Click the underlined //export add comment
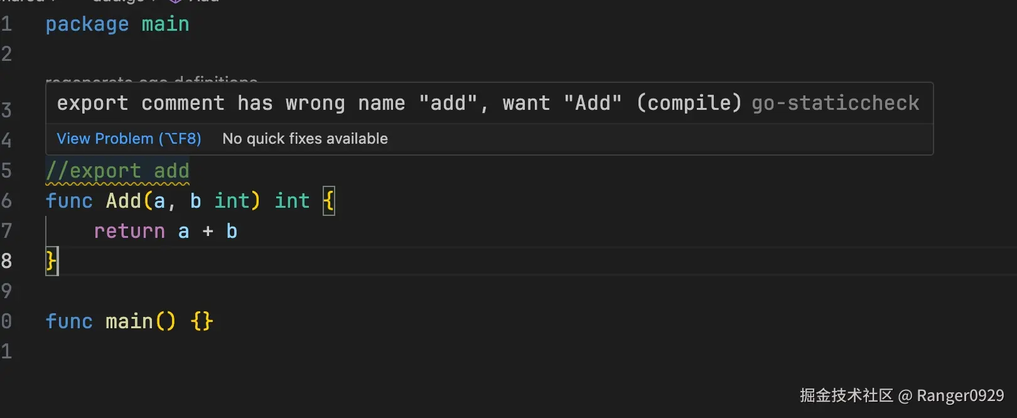This screenshot has width=1017, height=418. click(x=117, y=171)
